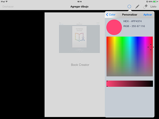This screenshot has height=119, width=159.
Task: Click the spectrum crosshair marker
Action: 151,47
